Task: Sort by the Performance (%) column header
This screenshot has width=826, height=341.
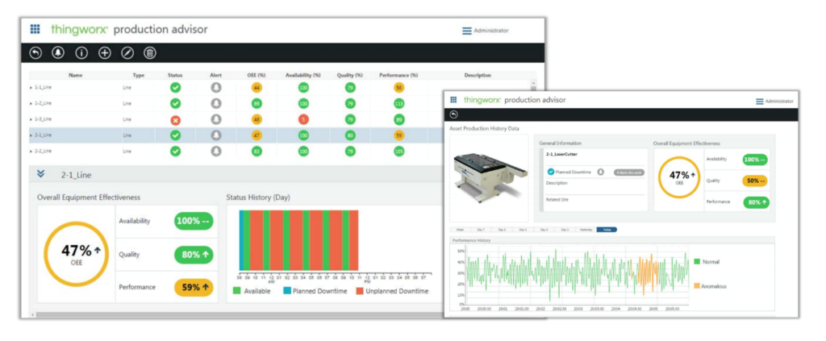Action: point(398,75)
